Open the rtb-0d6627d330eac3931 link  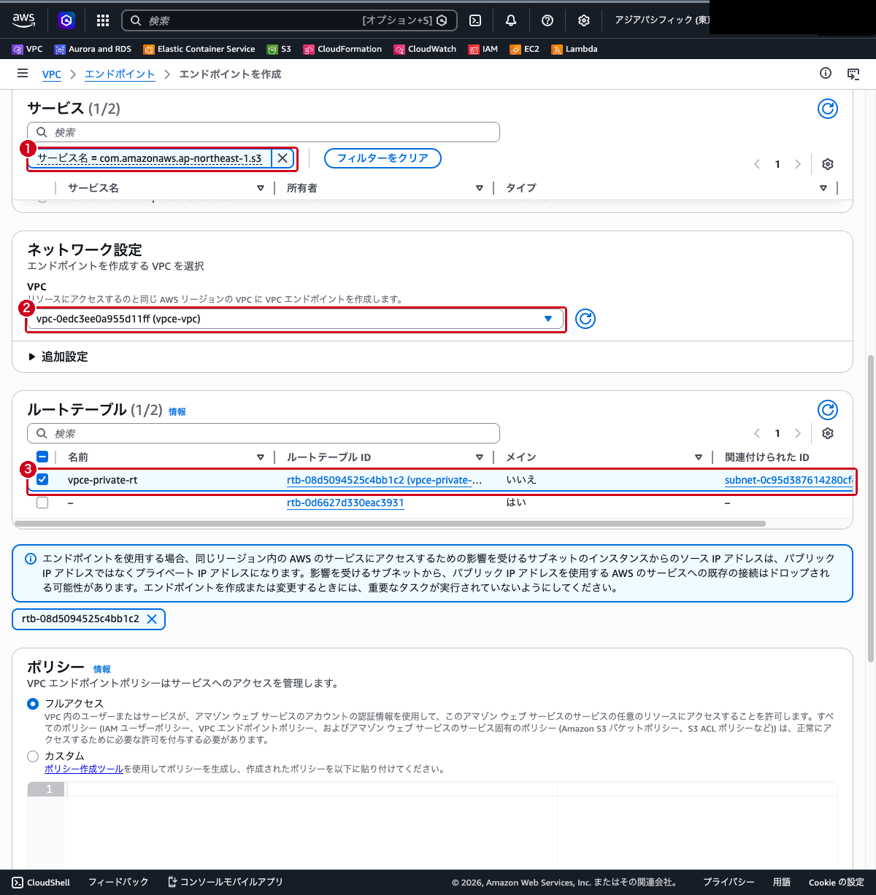click(x=345, y=503)
